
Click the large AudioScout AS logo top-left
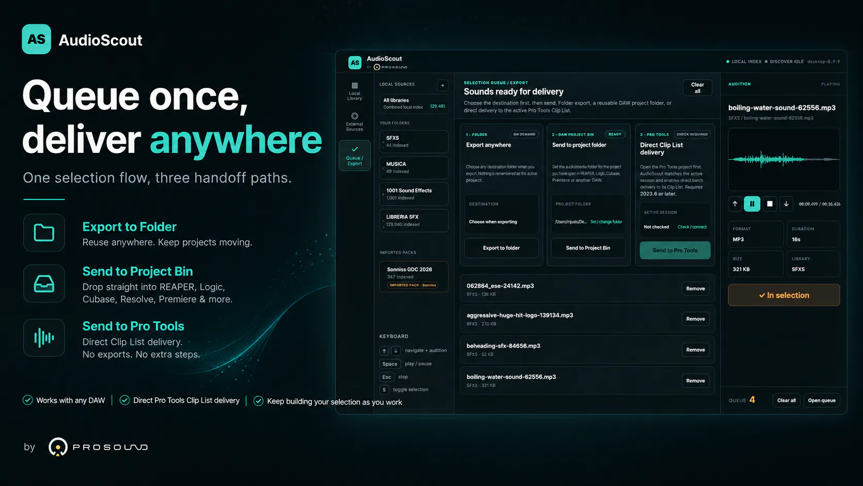click(37, 39)
